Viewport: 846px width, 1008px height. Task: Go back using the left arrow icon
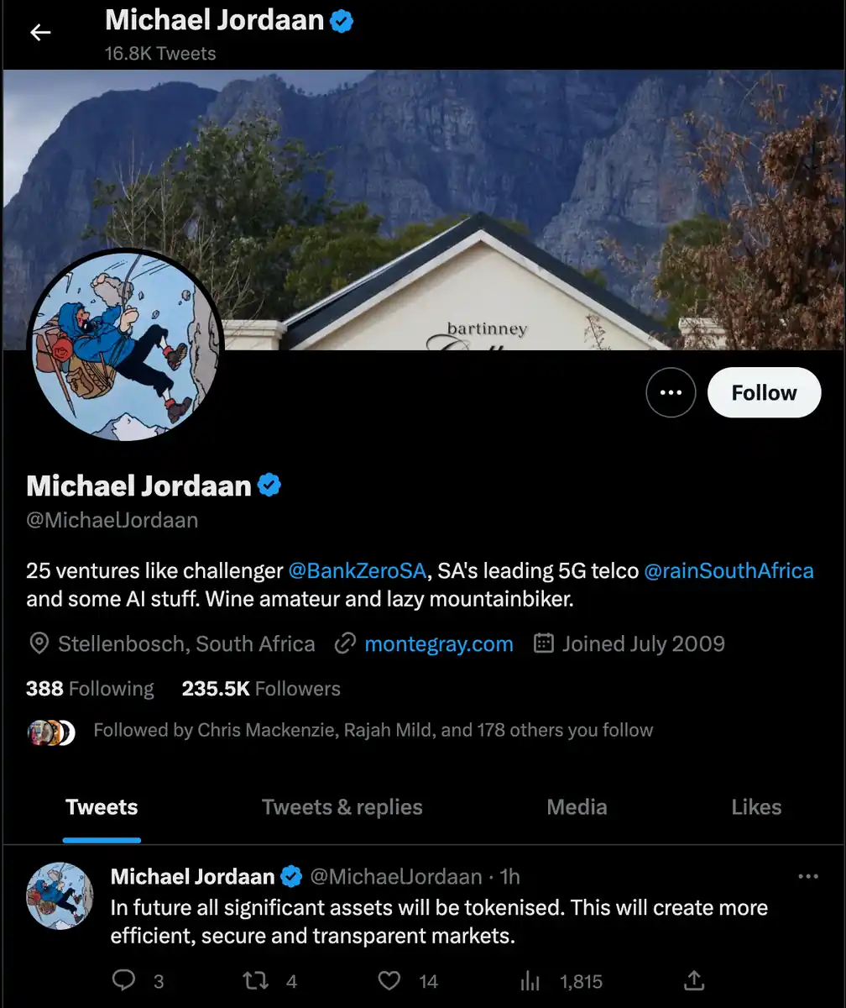coord(40,33)
